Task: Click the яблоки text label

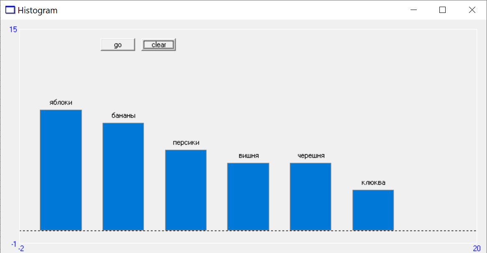Action: (61, 103)
